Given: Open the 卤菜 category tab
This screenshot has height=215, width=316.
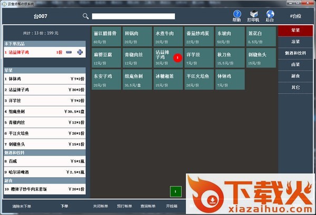Looking at the screenshot, I should tap(295, 65).
